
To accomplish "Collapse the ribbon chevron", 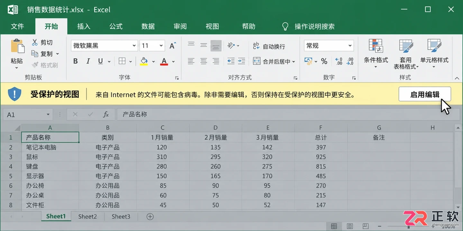I will [x=457, y=78].
